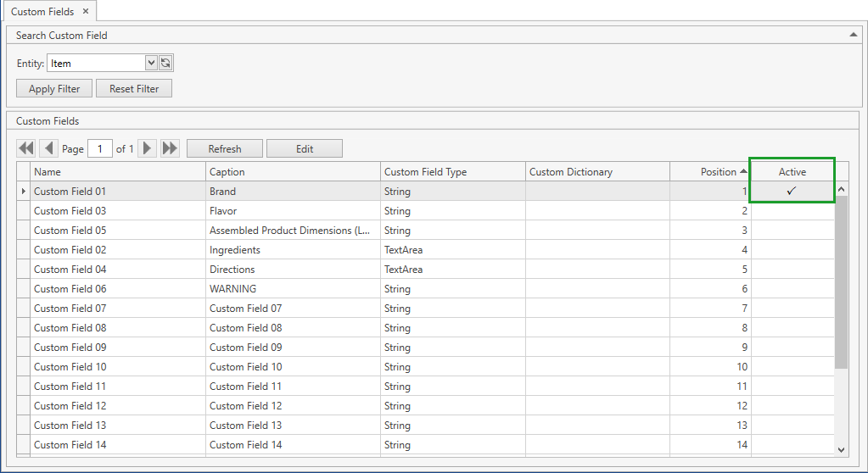
Task: Click Active cell of Custom Field 07 row
Action: (792, 309)
